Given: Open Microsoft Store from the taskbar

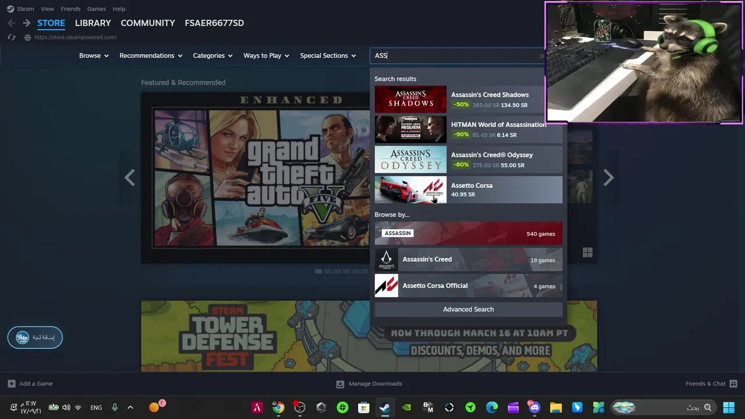Looking at the screenshot, I should click(x=364, y=407).
